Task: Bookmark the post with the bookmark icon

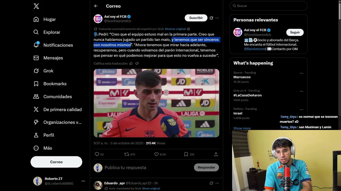Action: (x=186, y=154)
